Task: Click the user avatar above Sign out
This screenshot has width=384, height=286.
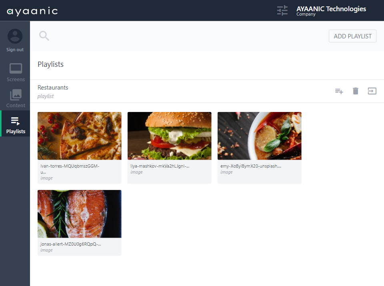Action: click(15, 36)
